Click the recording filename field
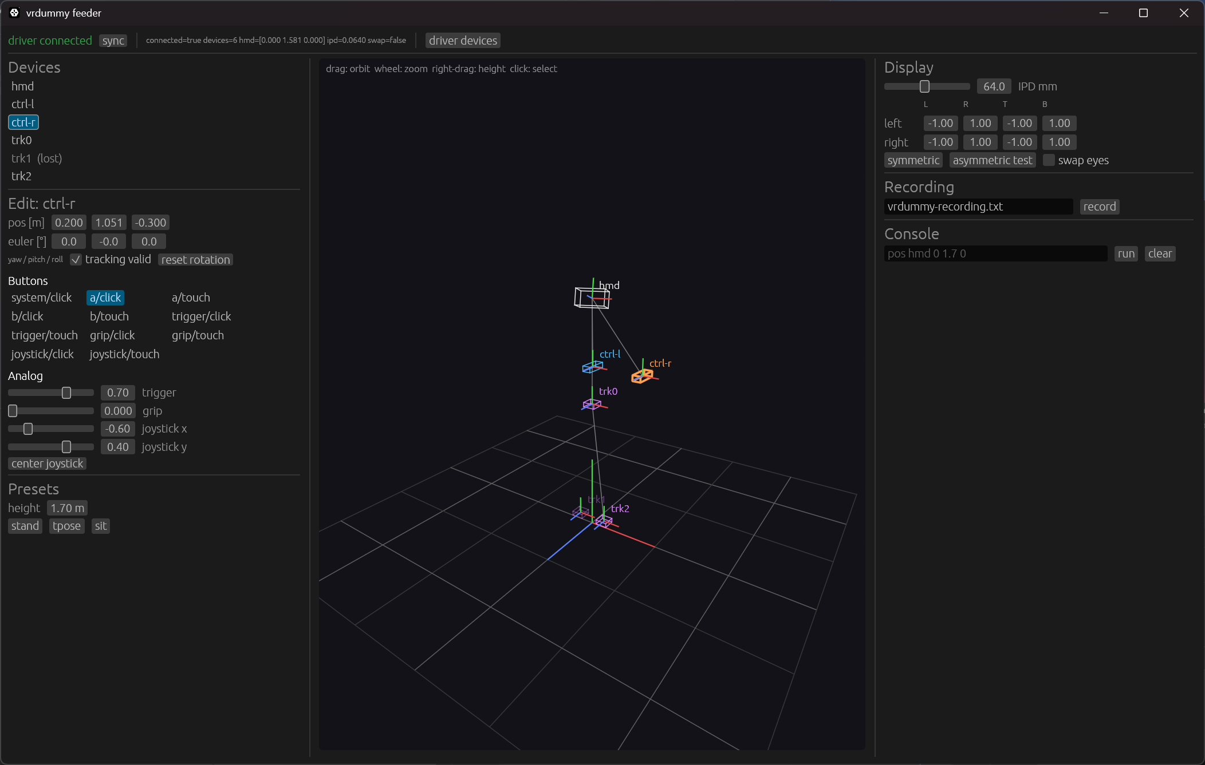 (978, 207)
